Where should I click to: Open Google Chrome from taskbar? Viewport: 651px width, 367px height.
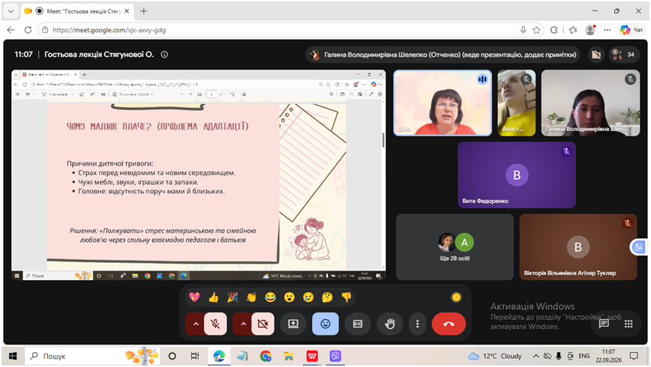coord(265,356)
